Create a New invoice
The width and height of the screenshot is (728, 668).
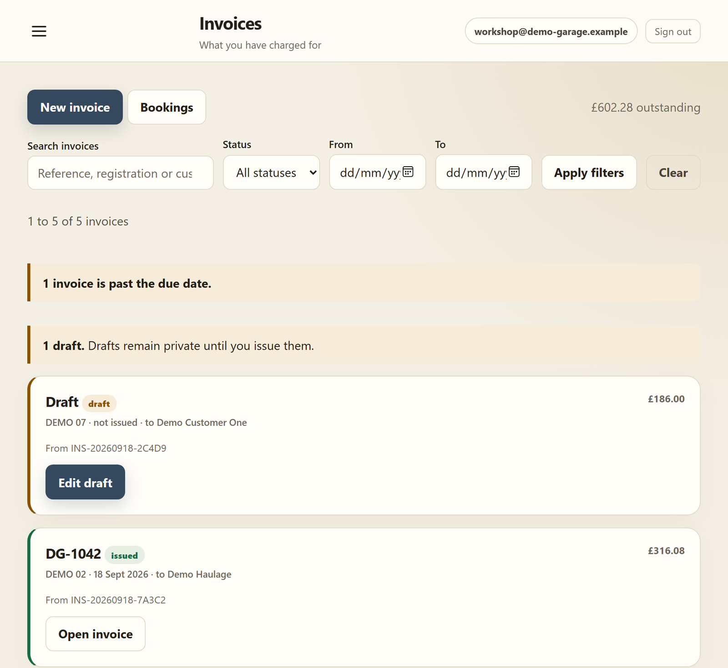coord(75,107)
